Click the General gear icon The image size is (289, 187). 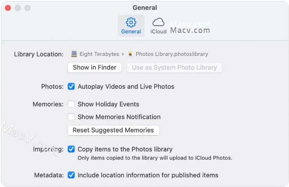point(131,22)
